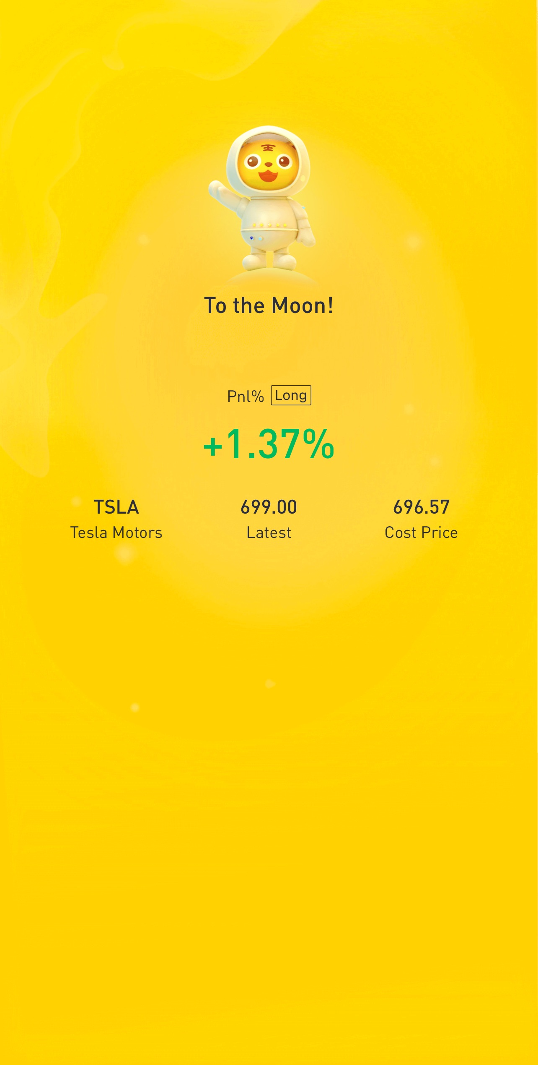Select the boxed Long position badge
Image resolution: width=538 pixels, height=1065 pixels.
pos(291,395)
